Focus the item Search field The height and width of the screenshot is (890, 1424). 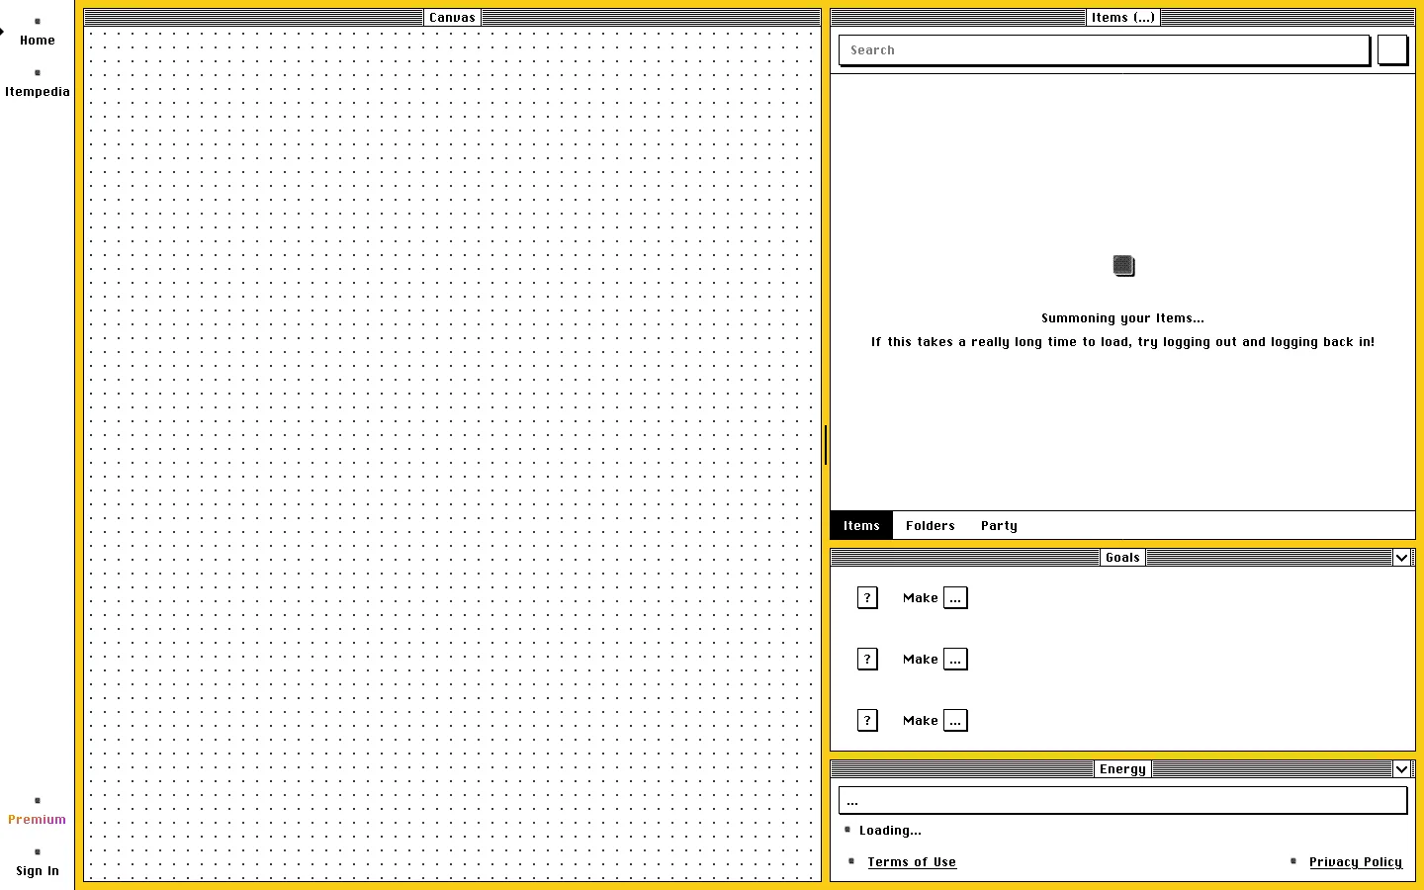(1104, 50)
